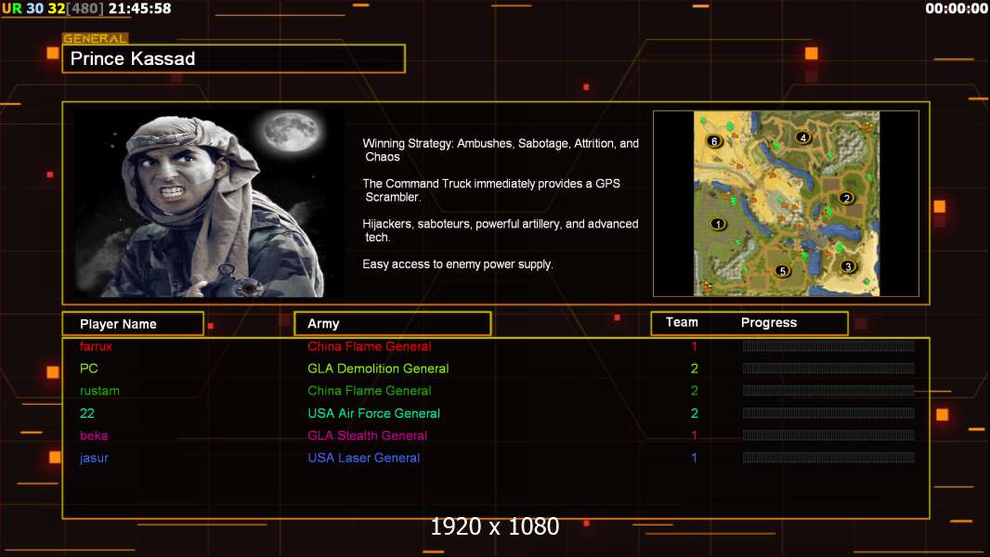Click the Prince Kassad general portrait
Image resolution: width=990 pixels, height=557 pixels.
(209, 202)
